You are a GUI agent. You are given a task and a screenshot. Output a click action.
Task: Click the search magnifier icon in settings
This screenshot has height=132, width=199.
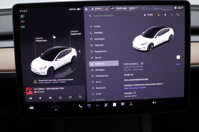(90, 16)
